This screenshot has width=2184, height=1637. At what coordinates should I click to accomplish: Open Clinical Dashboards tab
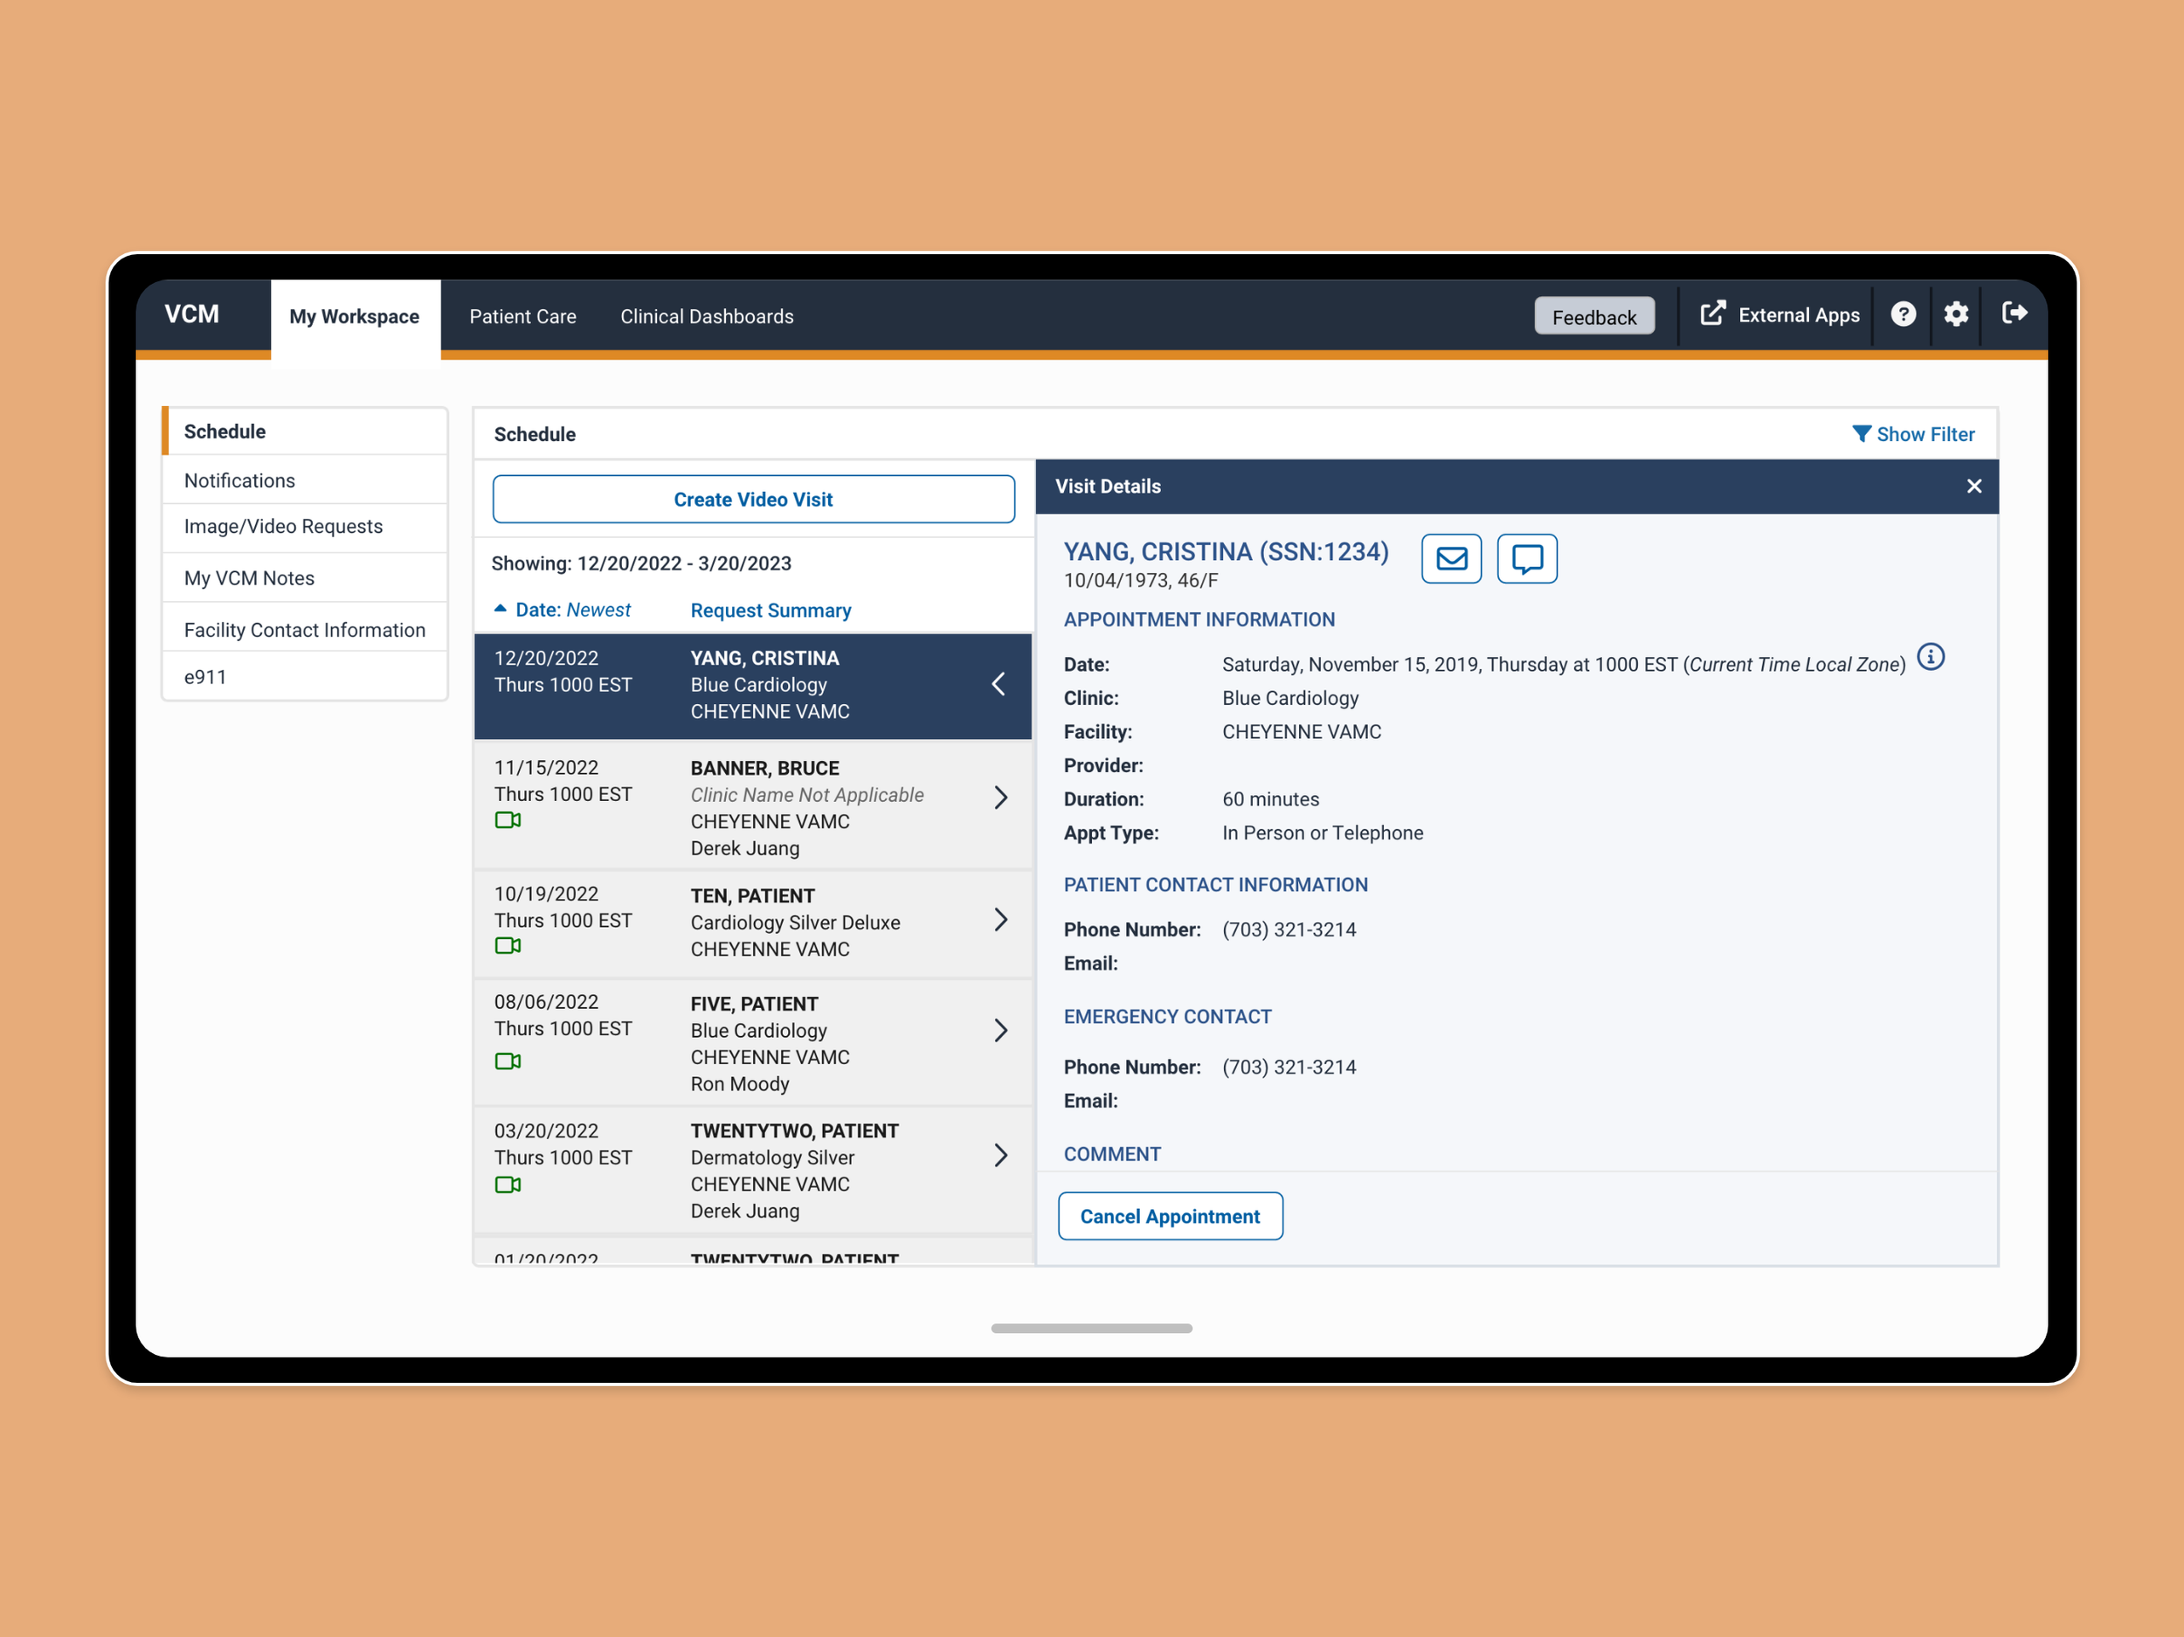click(706, 317)
